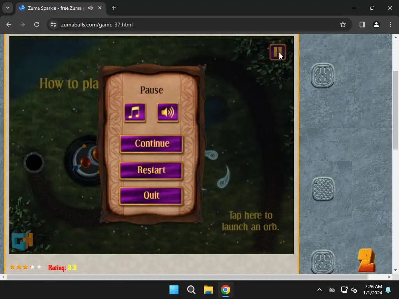Reload the current page

pyautogui.click(x=37, y=25)
